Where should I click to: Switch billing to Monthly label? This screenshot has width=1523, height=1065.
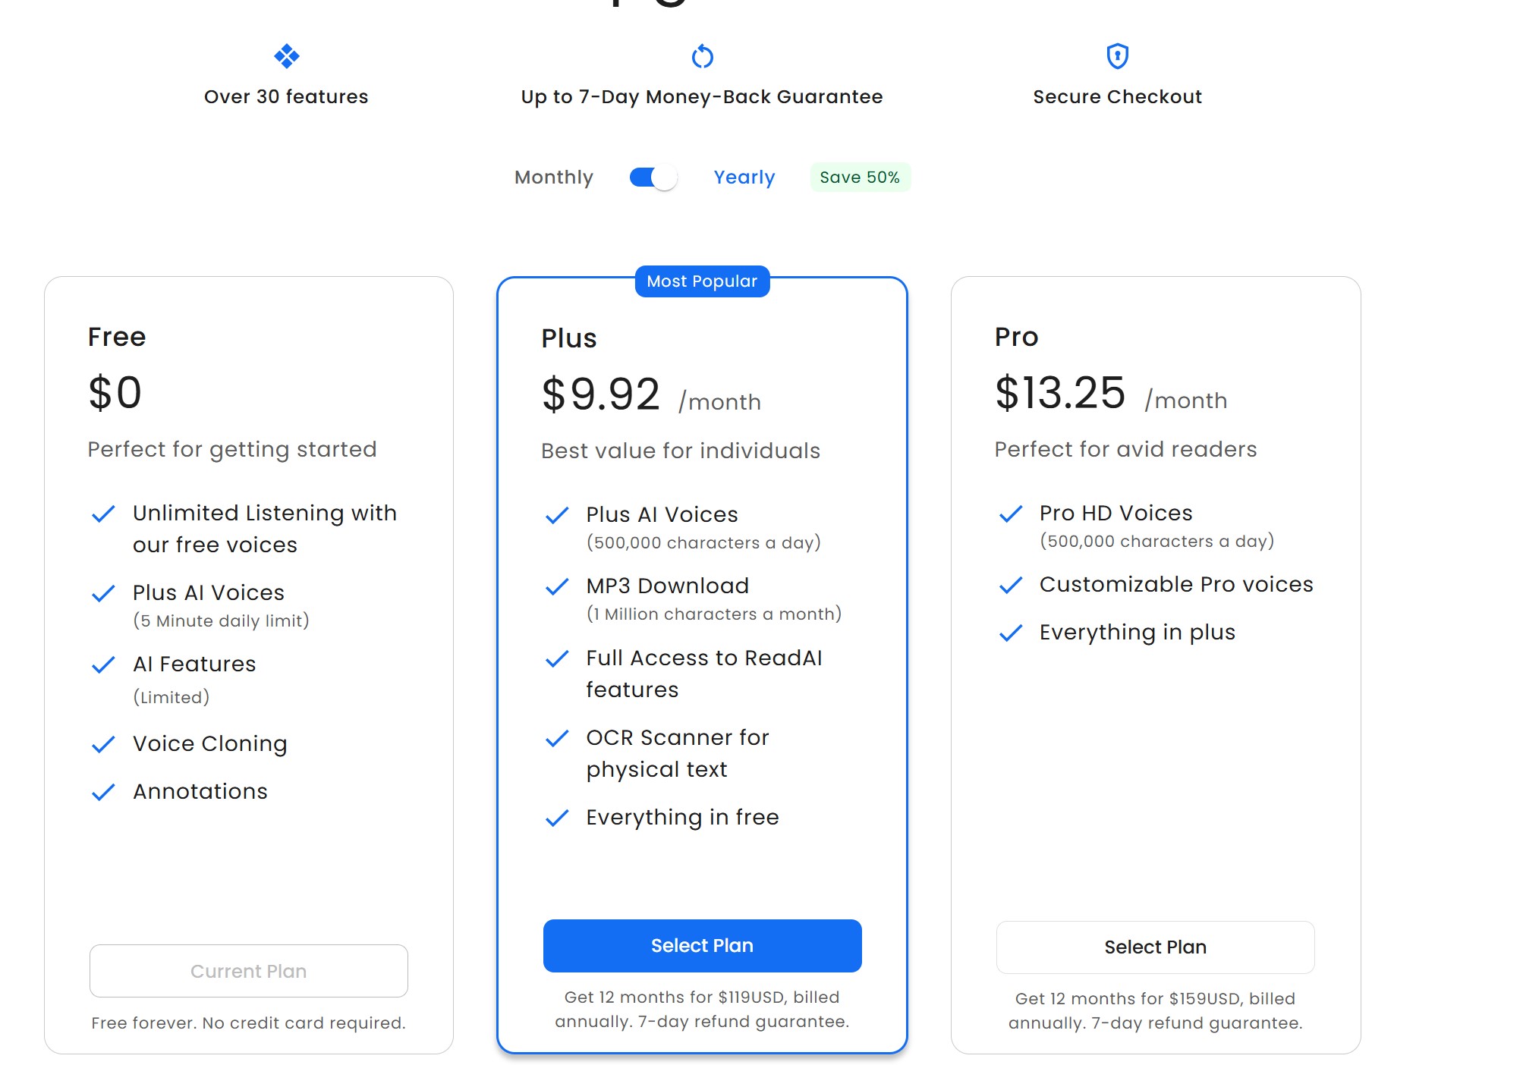pos(554,177)
